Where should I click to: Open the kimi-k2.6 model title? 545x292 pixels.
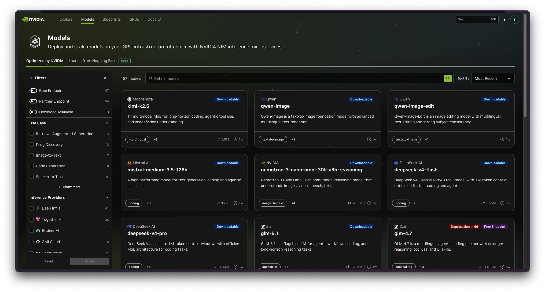[x=138, y=106]
